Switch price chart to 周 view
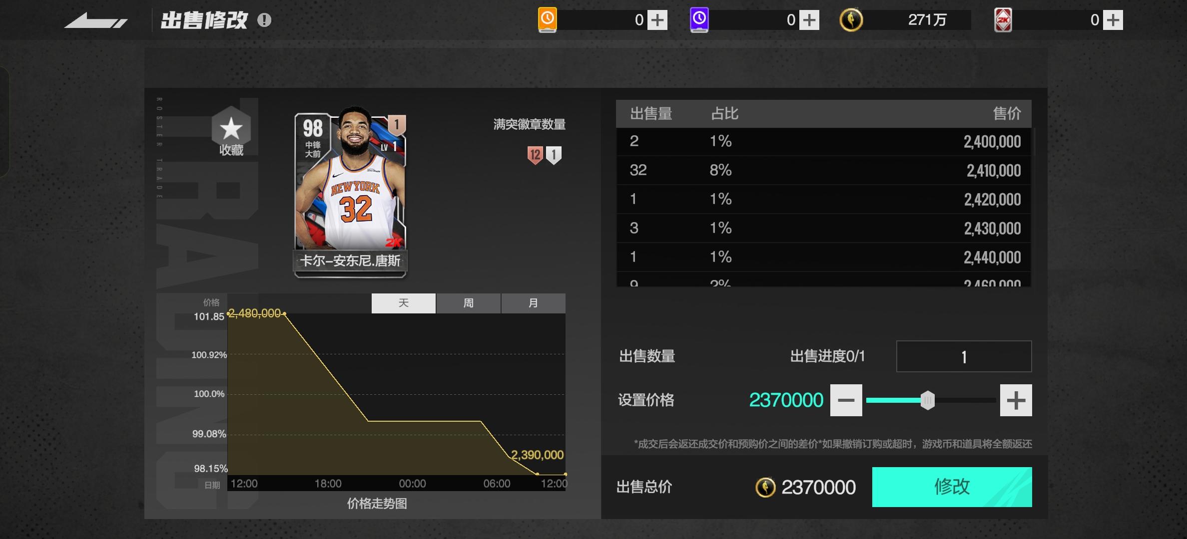Image resolution: width=1187 pixels, height=539 pixels. point(469,303)
